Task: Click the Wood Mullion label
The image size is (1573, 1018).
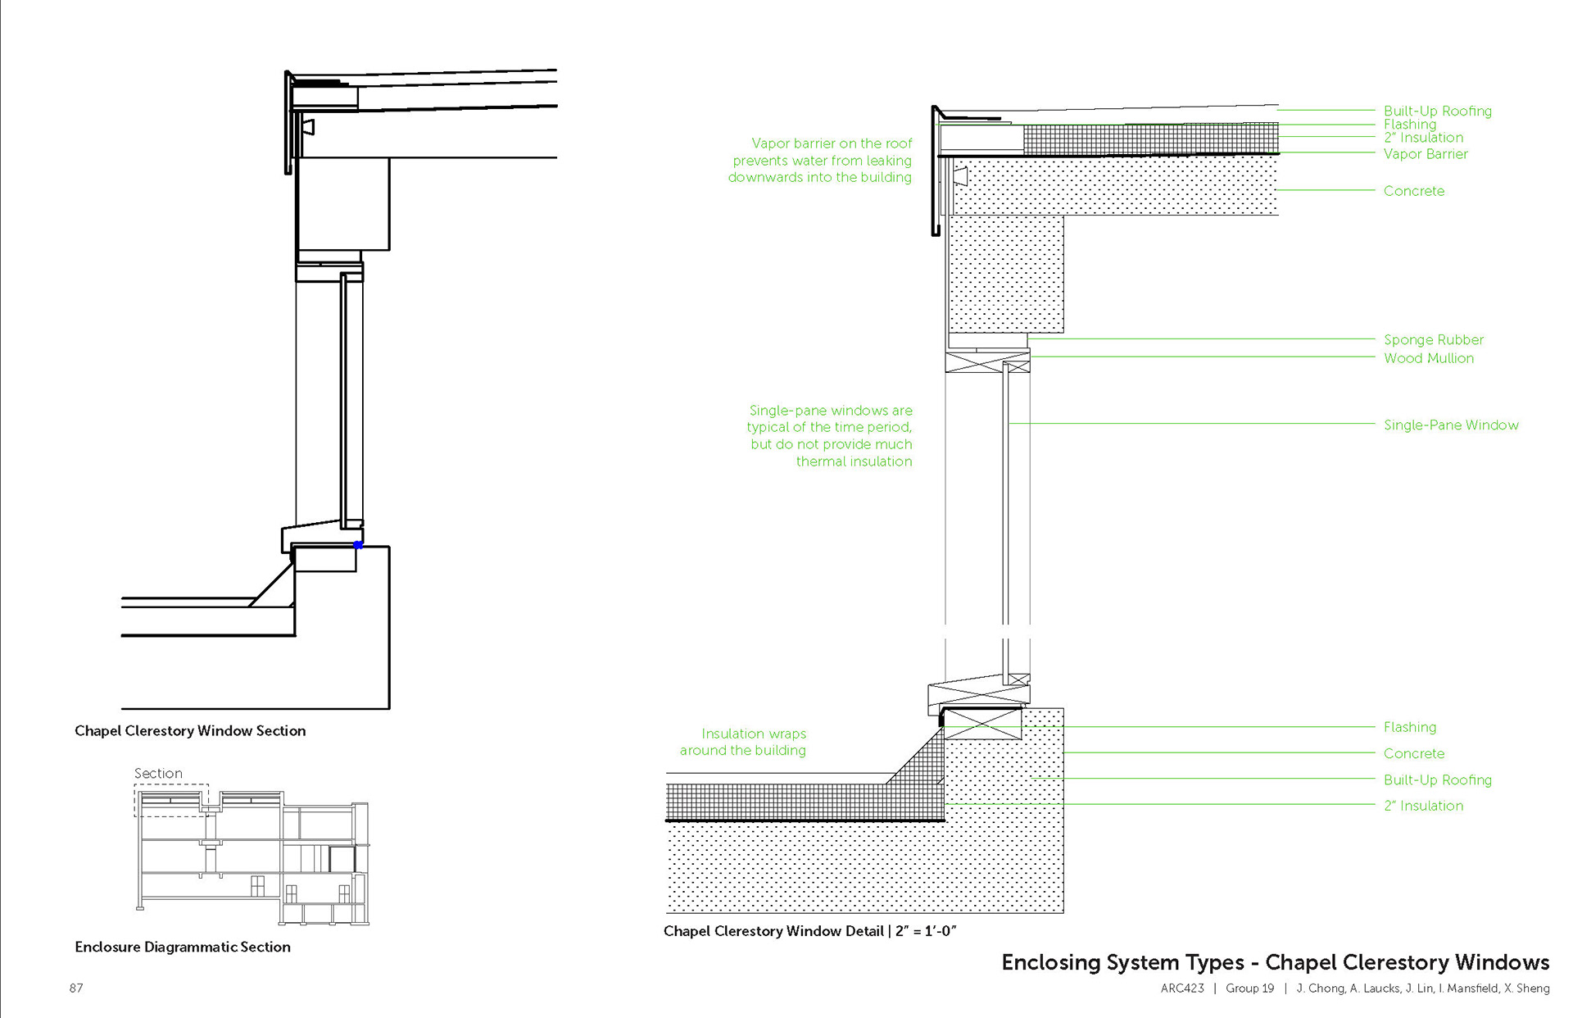Action: pos(1428,358)
